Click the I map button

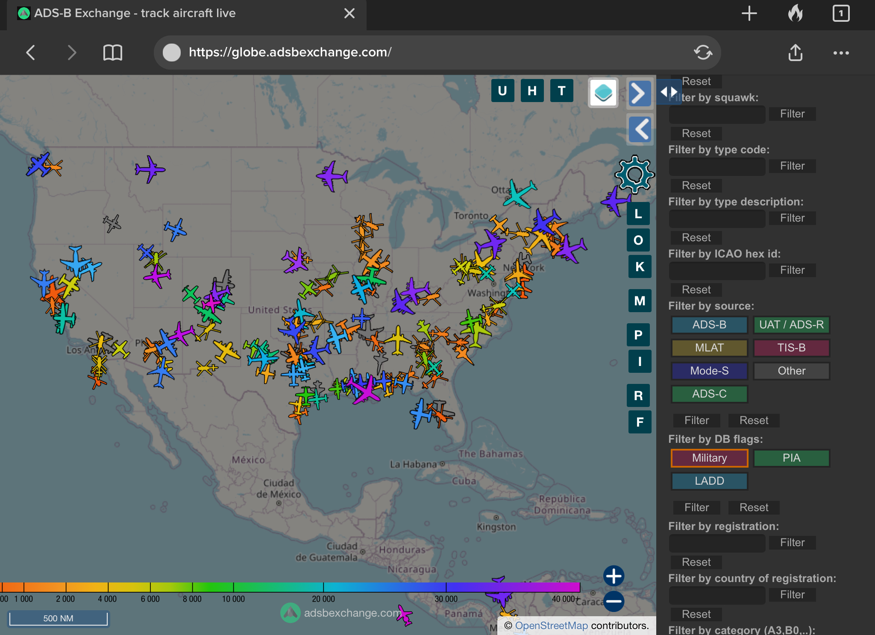click(640, 361)
